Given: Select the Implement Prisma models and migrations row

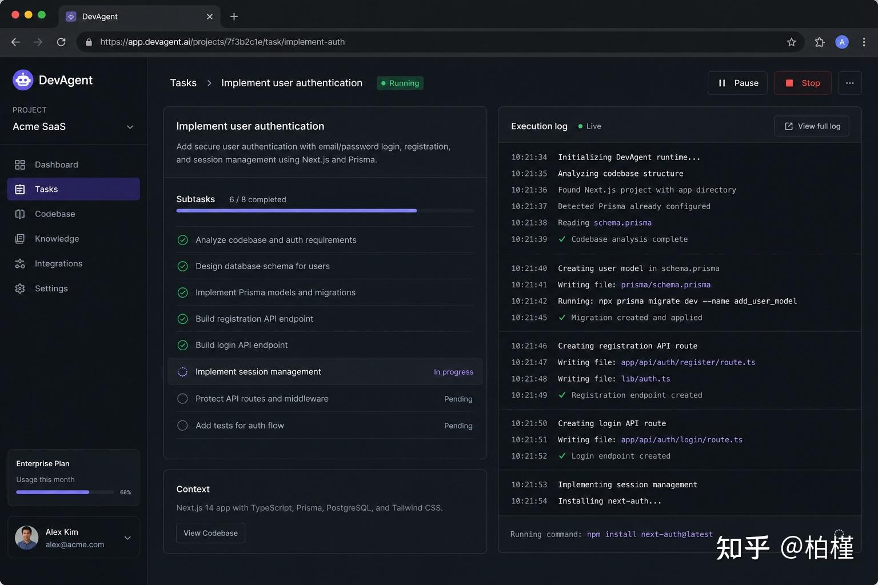Looking at the screenshot, I should pos(325,292).
